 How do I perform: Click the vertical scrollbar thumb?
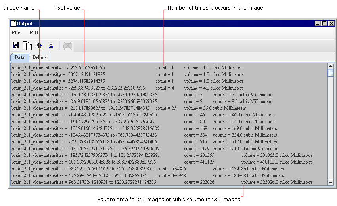331,73
